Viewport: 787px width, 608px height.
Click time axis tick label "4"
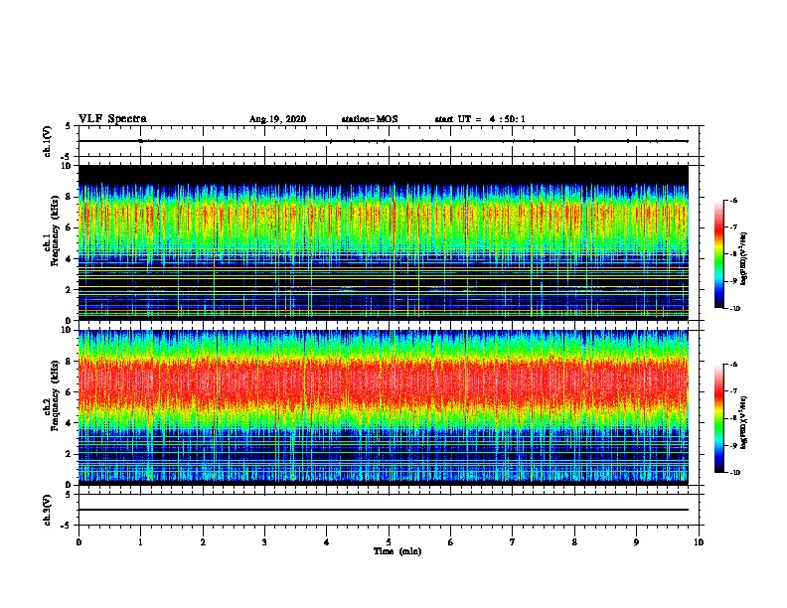point(327,542)
